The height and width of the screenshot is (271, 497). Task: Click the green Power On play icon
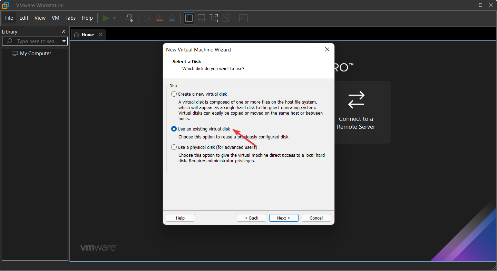[x=106, y=18]
